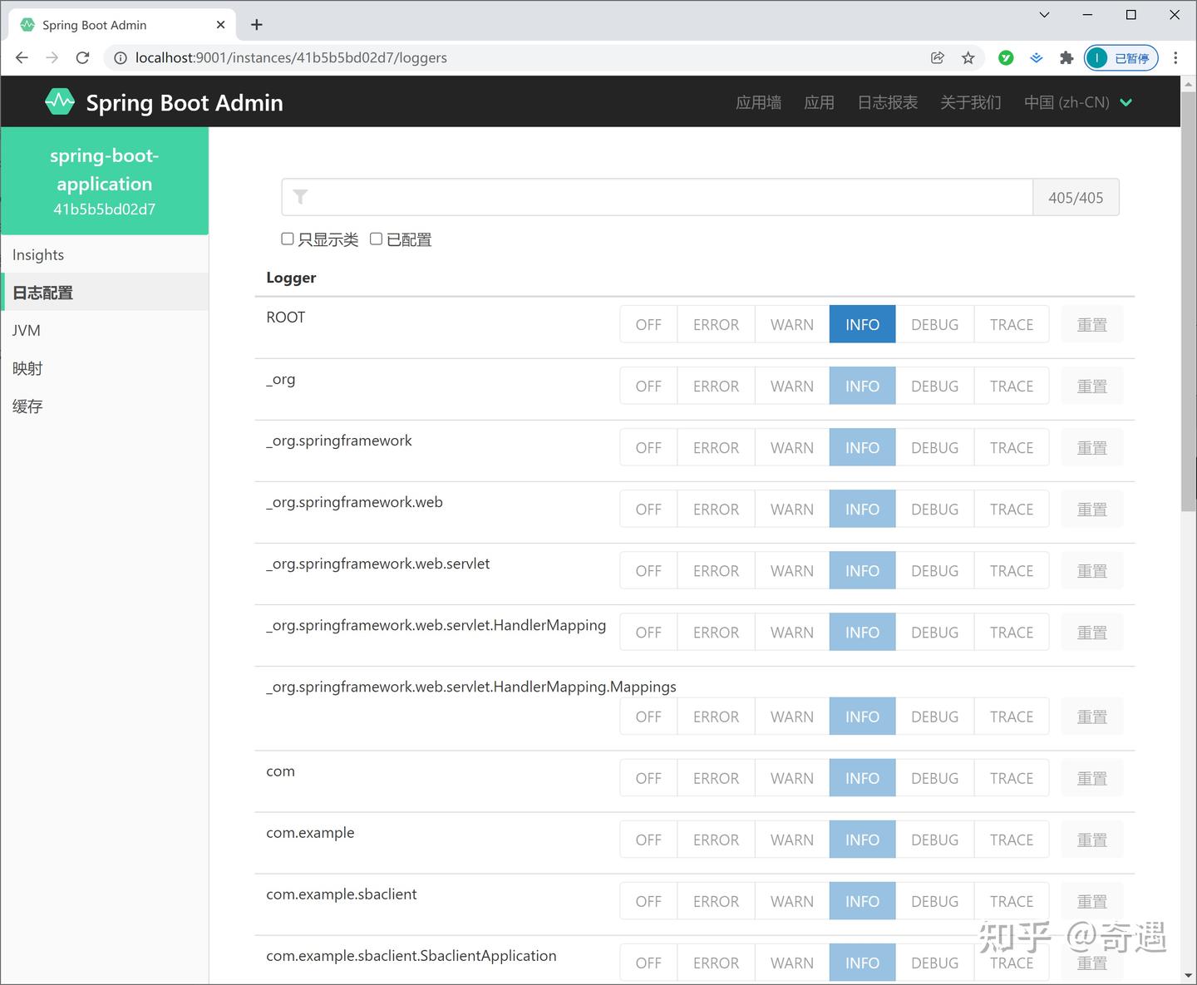Open the Chrome customize menu with three dots

click(1175, 57)
